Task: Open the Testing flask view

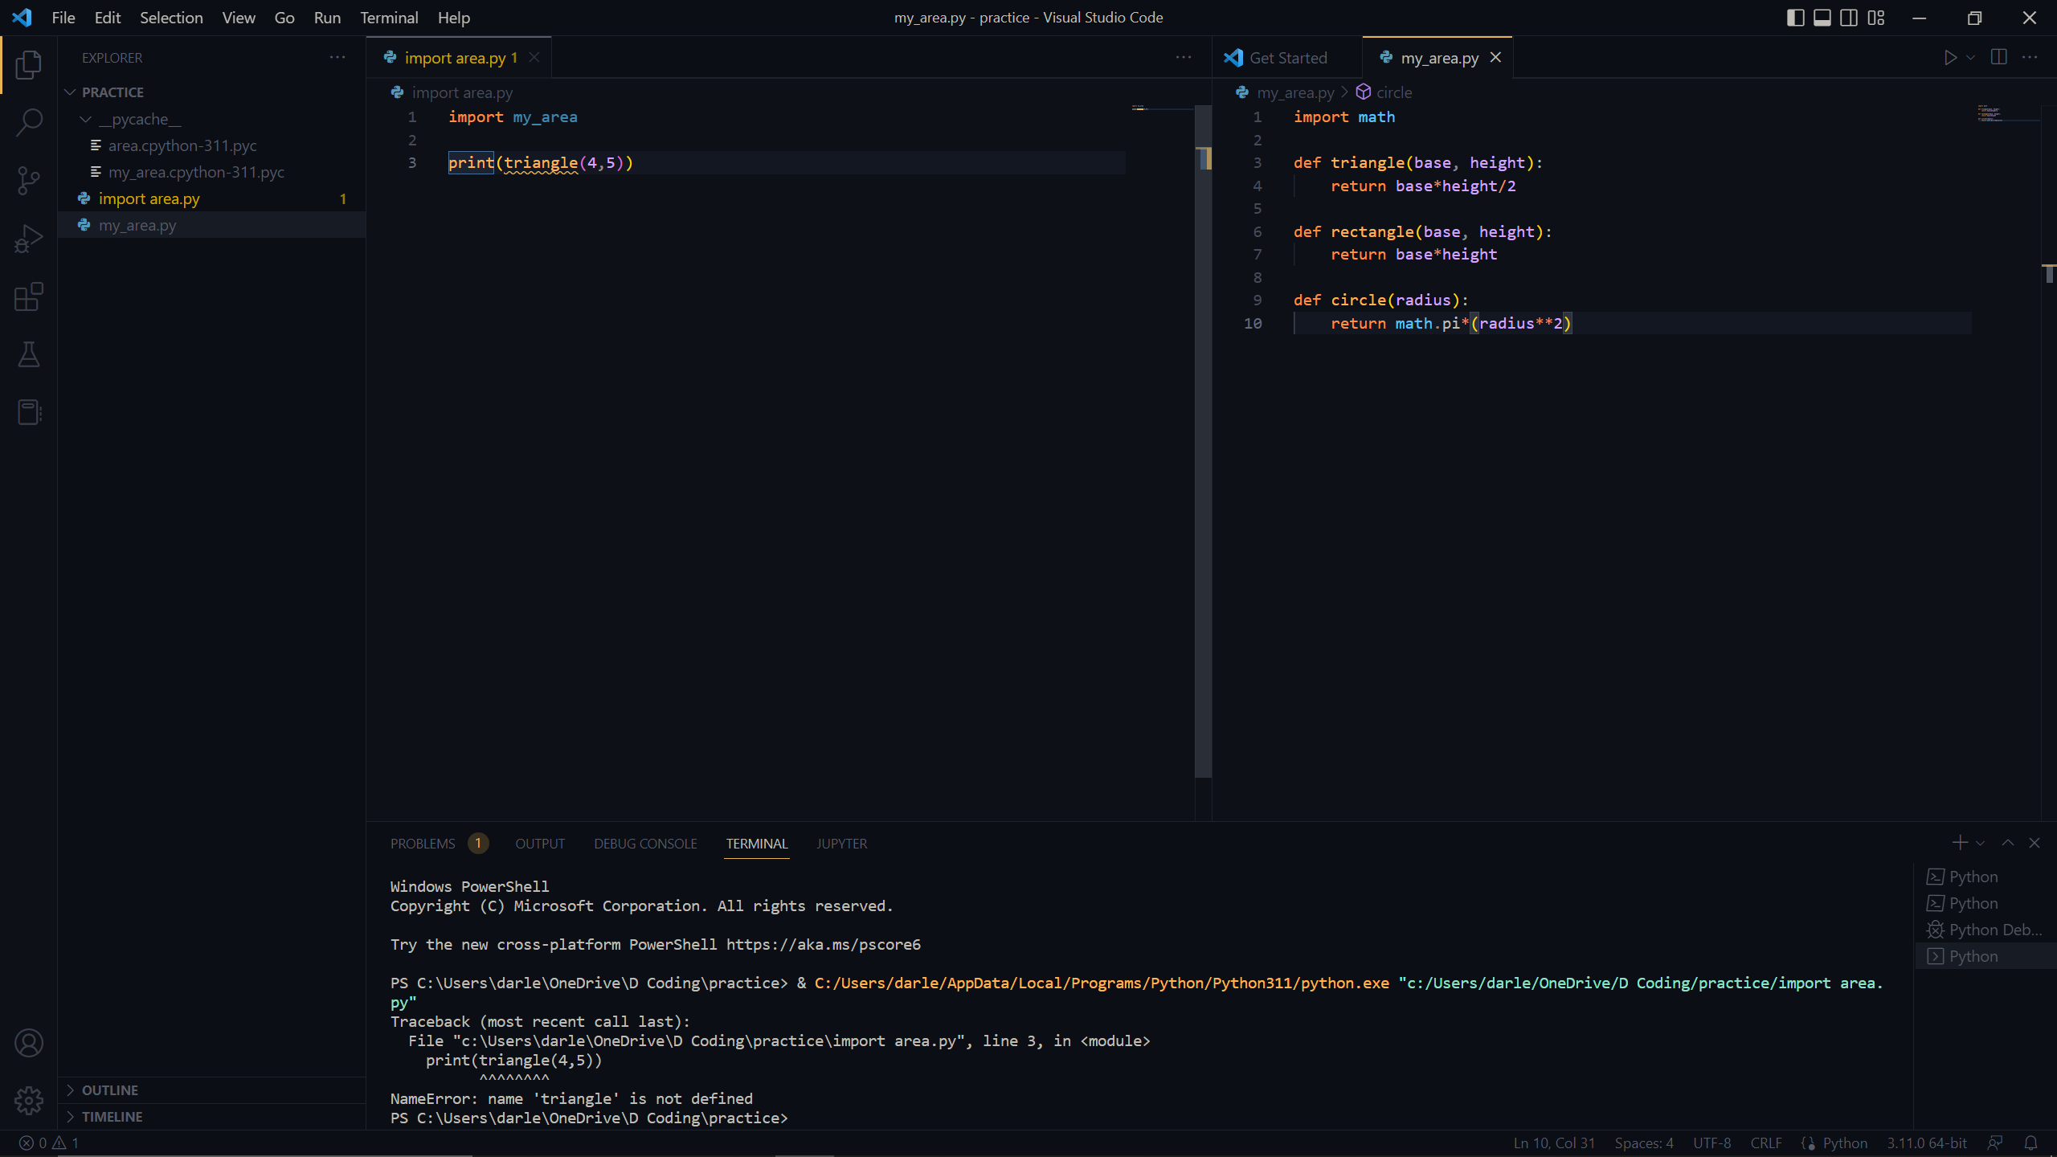Action: 29,354
